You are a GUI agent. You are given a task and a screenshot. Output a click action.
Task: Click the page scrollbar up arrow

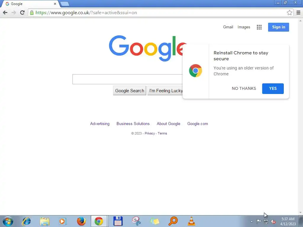(x=301, y=20)
